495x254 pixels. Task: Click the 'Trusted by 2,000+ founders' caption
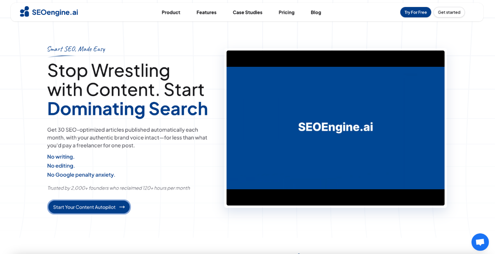pyautogui.click(x=118, y=188)
